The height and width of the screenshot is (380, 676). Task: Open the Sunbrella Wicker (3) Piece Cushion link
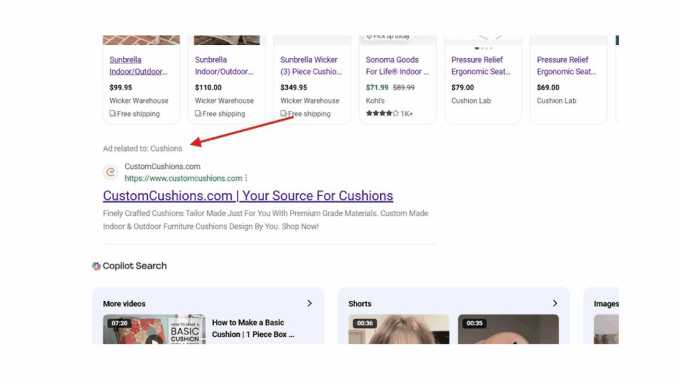pos(310,65)
